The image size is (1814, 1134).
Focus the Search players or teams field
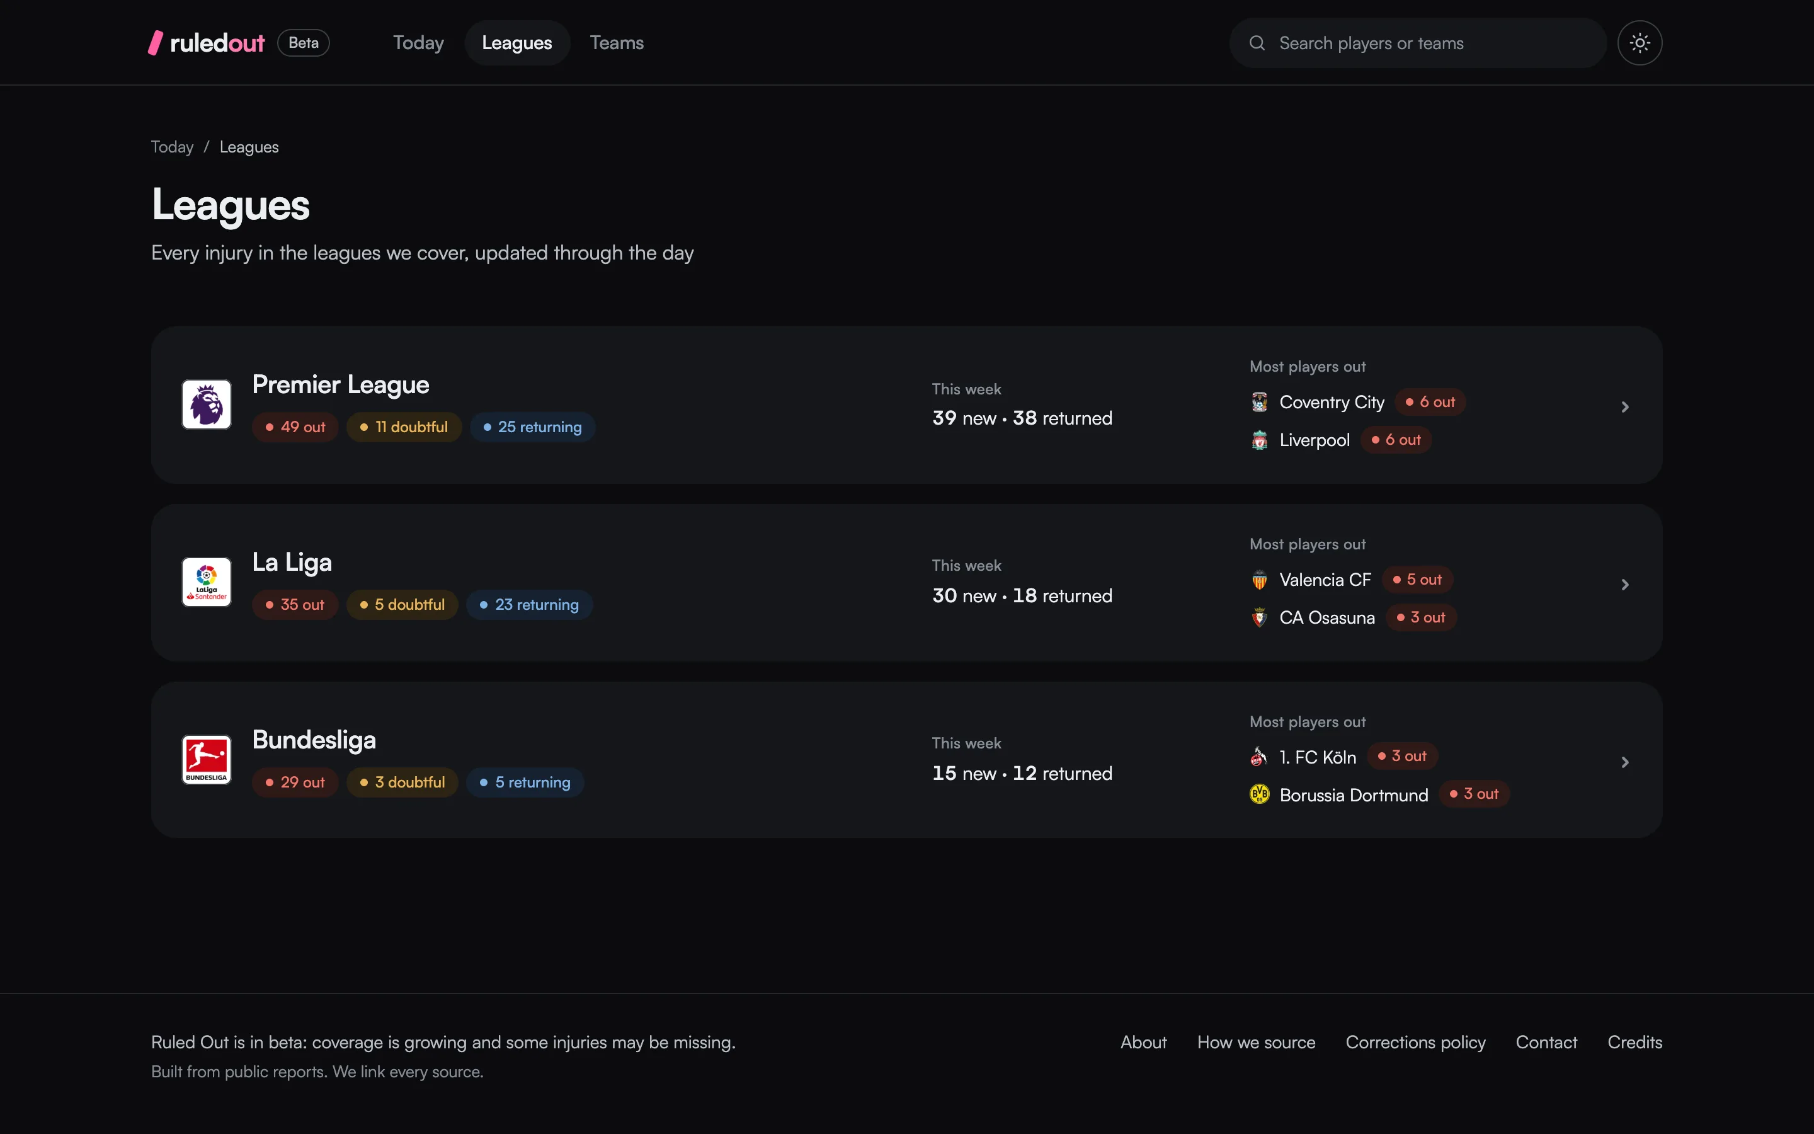(1417, 43)
